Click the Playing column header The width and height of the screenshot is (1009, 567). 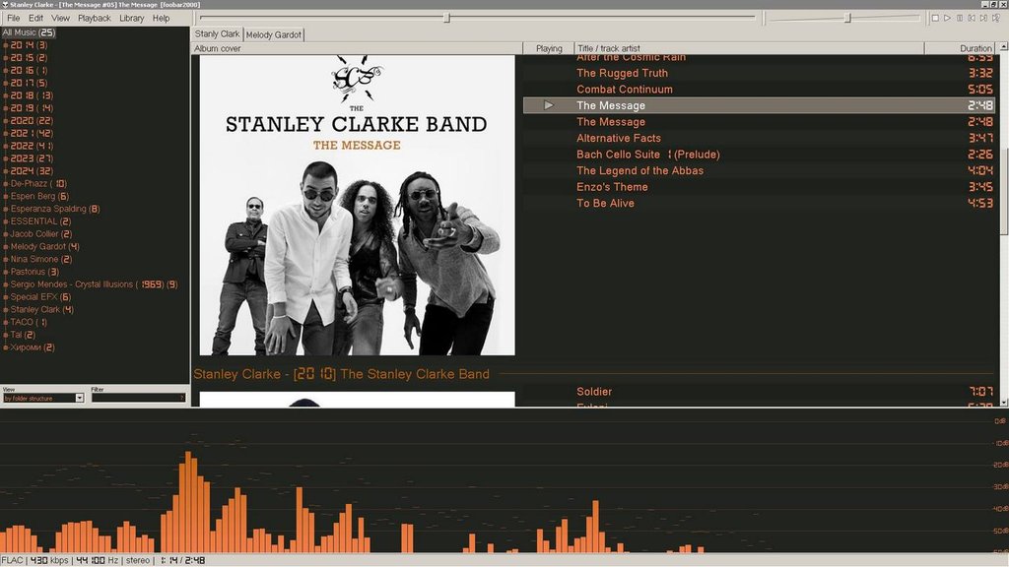548,48
